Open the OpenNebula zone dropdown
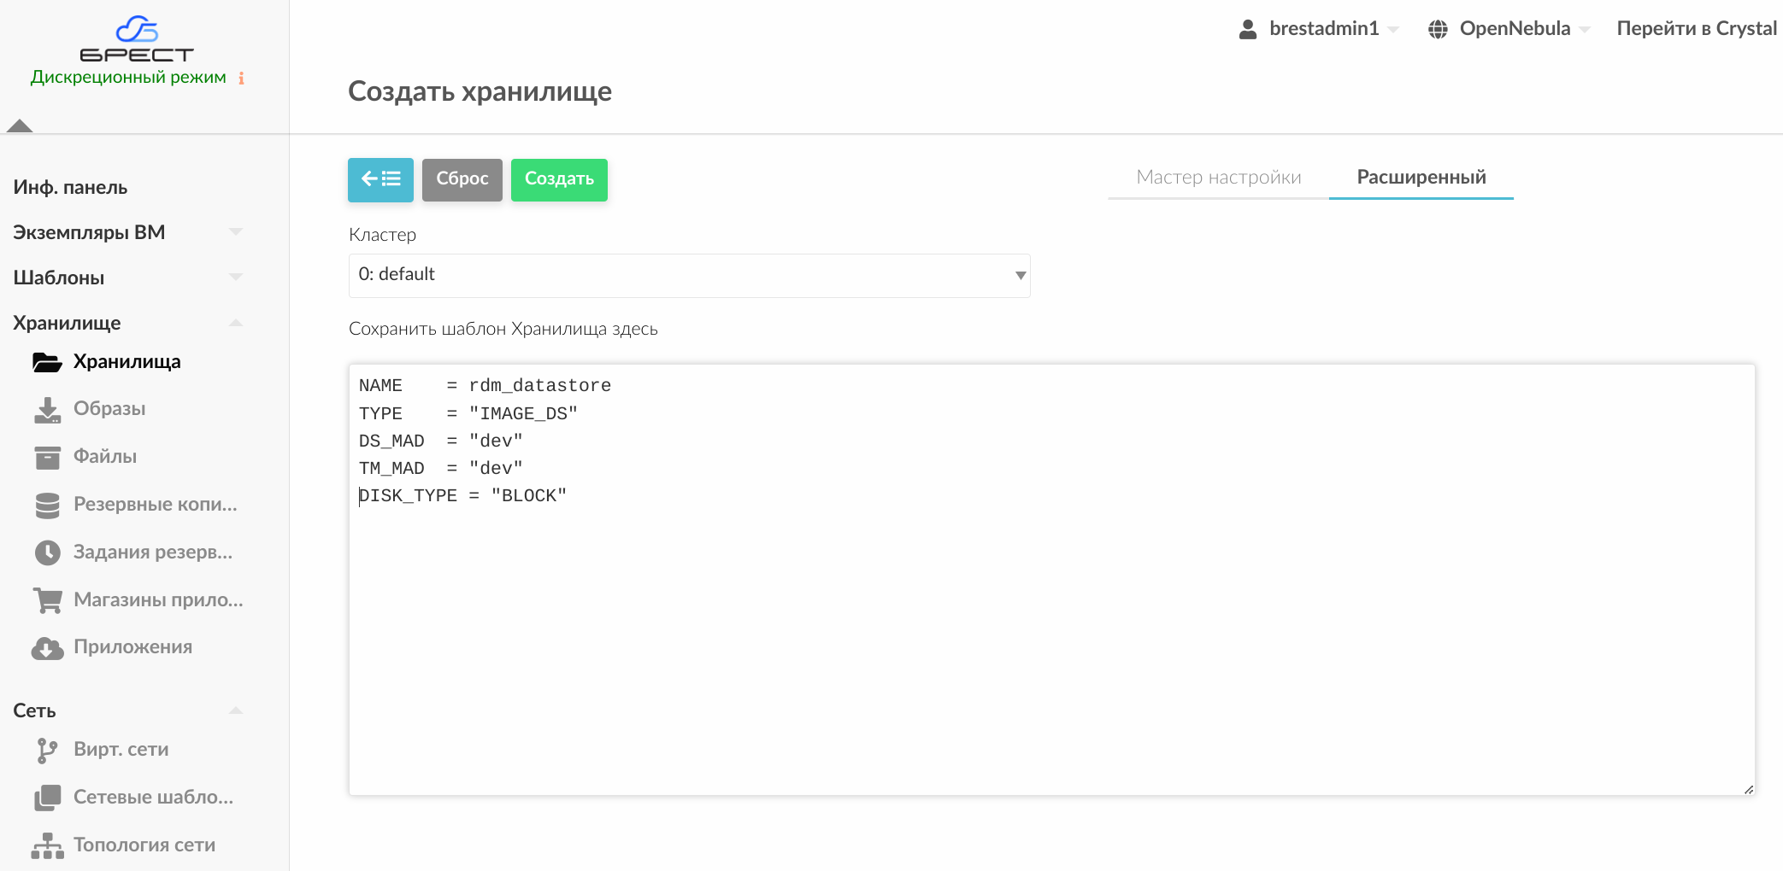1783x871 pixels. coord(1509,29)
